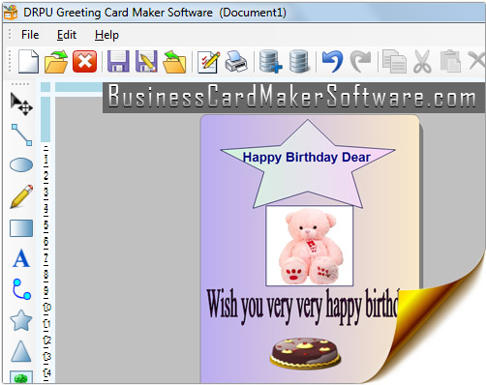Click the database with plus icon

tap(270, 61)
